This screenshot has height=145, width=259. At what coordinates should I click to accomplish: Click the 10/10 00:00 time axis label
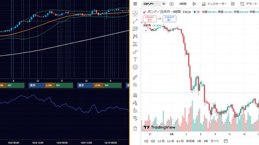[111, 143]
